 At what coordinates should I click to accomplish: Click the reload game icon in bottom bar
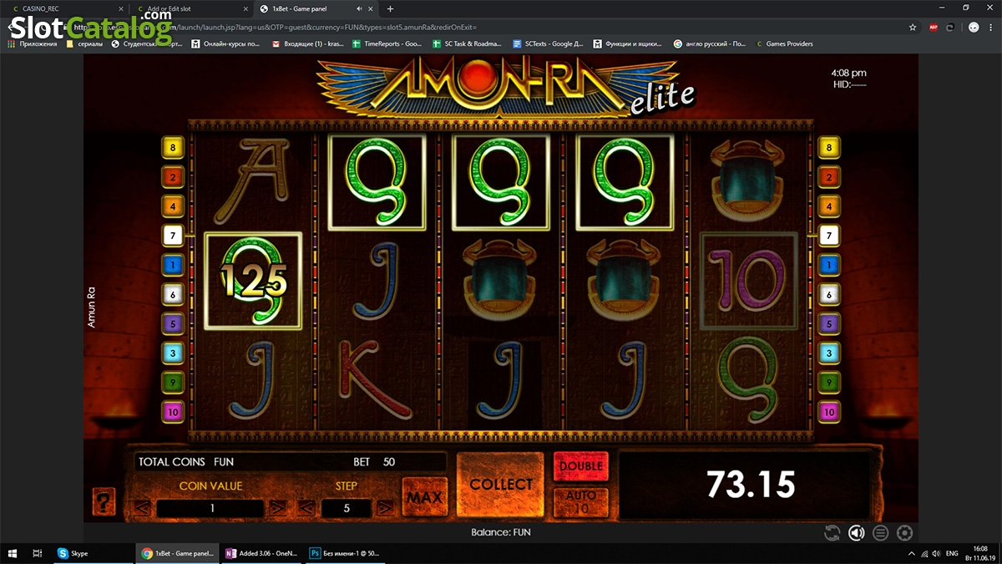[x=832, y=533]
